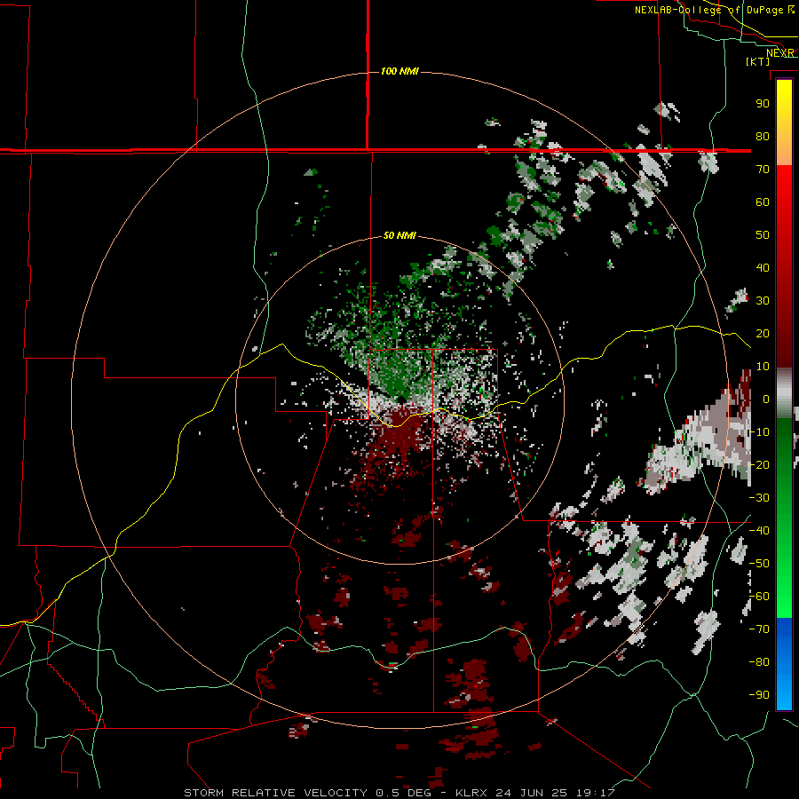Click the -90 value on velocity scale
Image resolution: width=799 pixels, height=799 pixels.
759,695
